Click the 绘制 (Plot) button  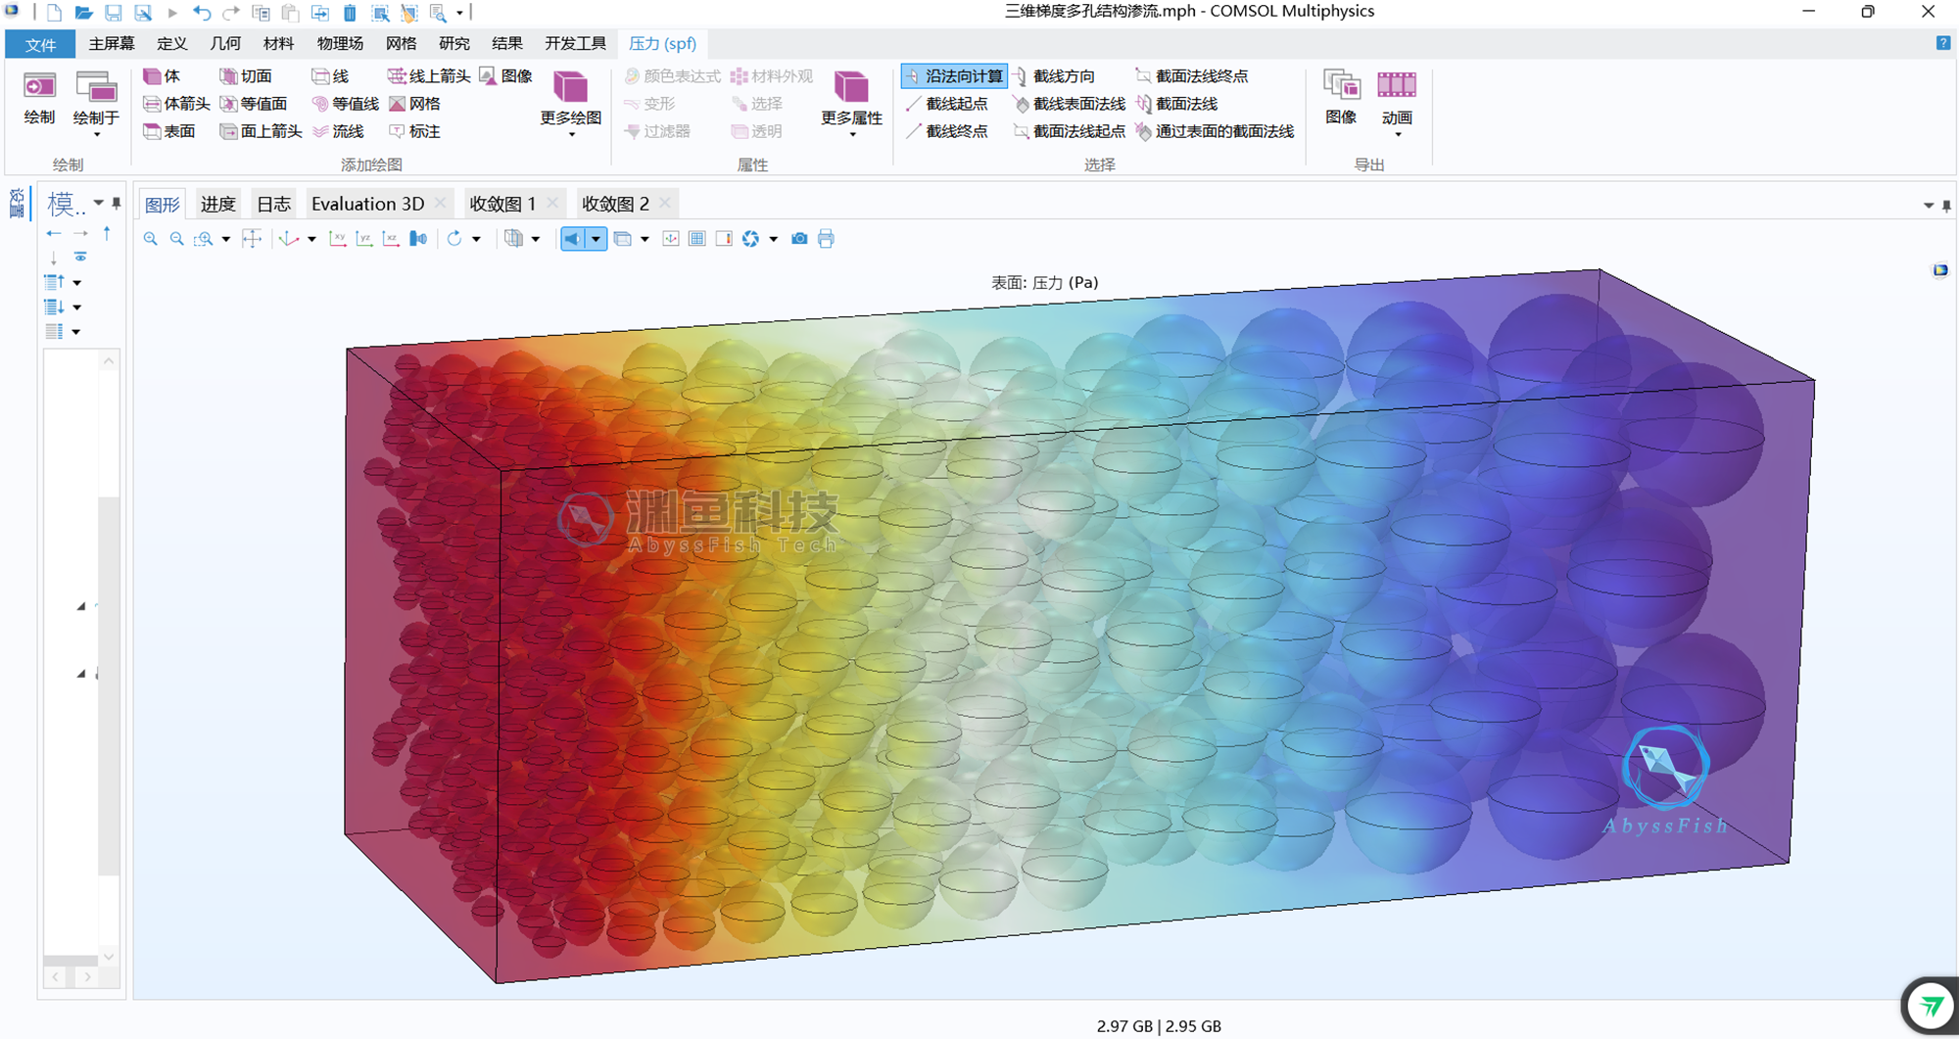(x=39, y=98)
